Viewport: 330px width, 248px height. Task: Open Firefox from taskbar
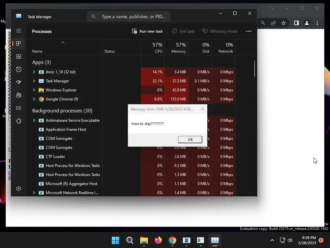(158, 240)
